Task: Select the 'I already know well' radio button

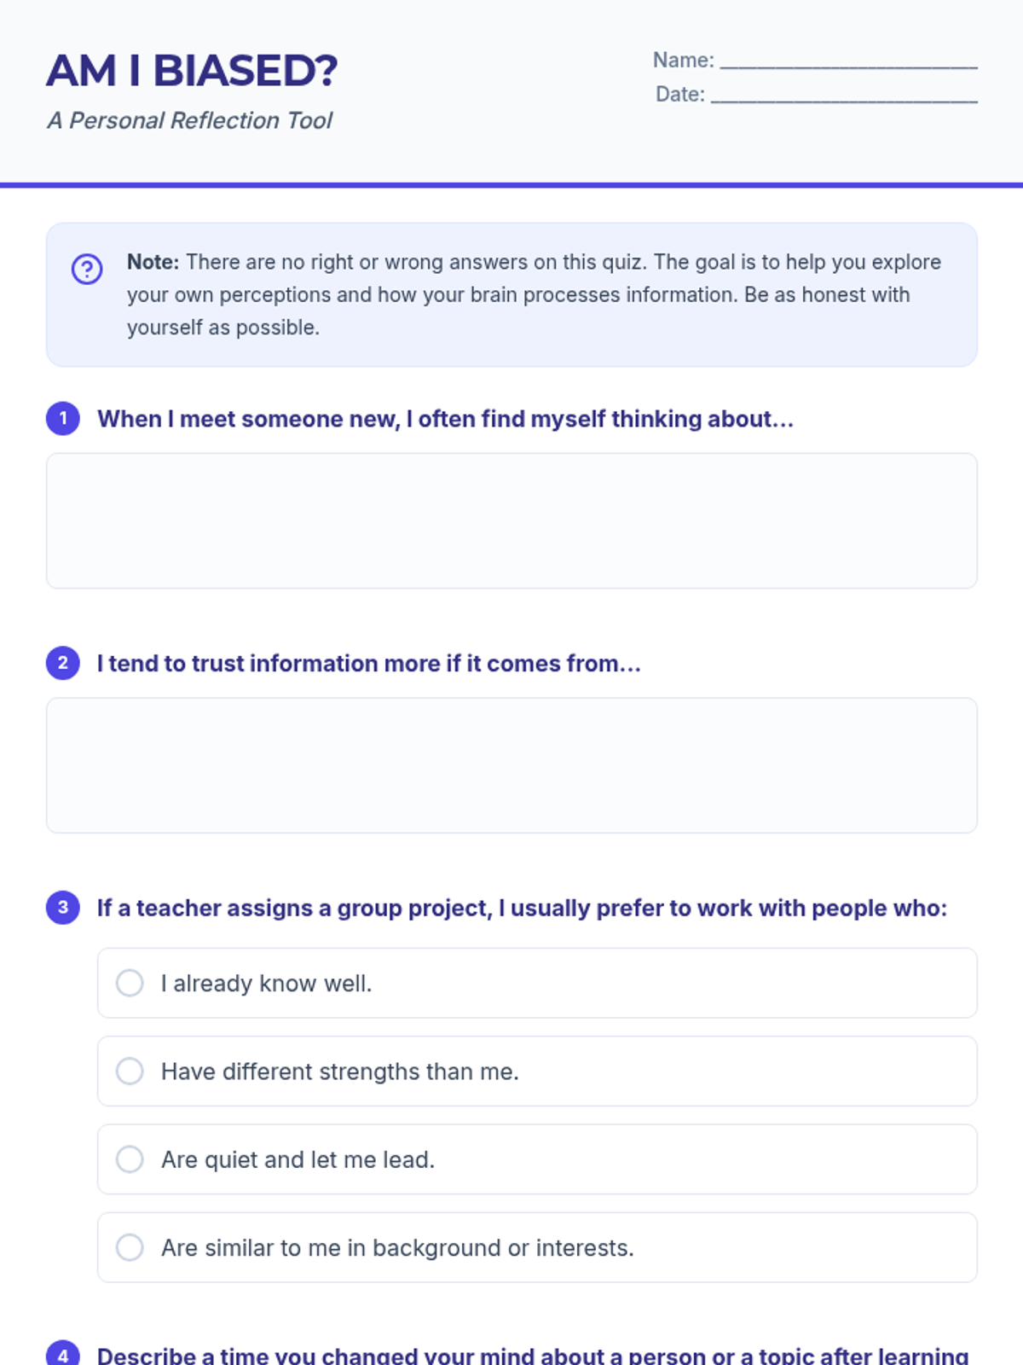Action: pos(130,983)
